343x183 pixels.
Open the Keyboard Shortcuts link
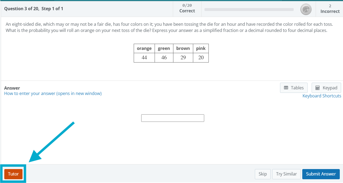322,96
